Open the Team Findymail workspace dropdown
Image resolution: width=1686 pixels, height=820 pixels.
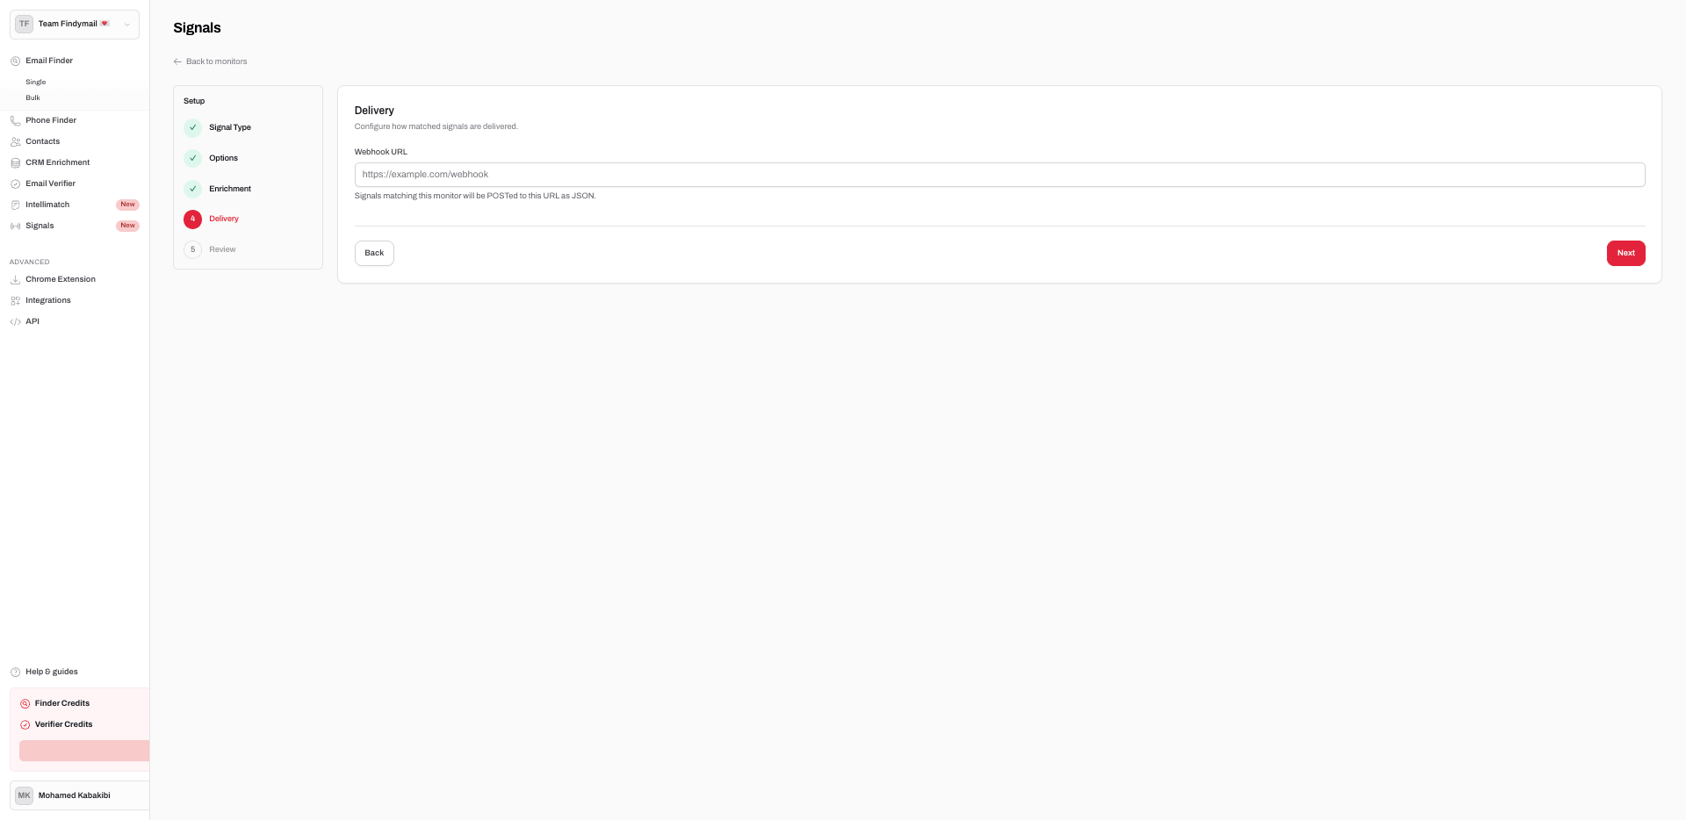pyautogui.click(x=75, y=25)
